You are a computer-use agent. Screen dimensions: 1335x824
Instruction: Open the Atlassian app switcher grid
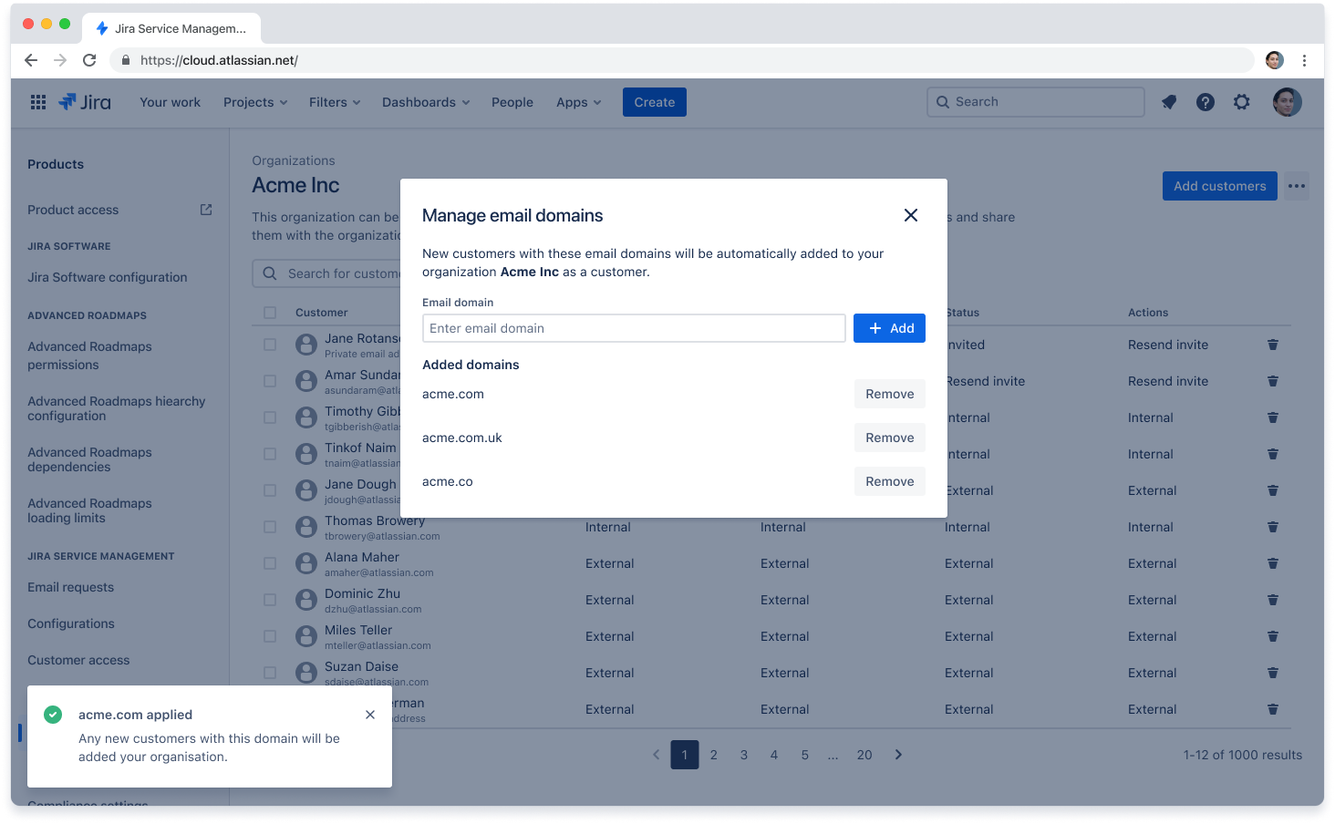(37, 101)
